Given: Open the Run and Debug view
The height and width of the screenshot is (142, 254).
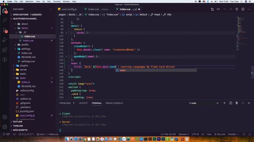Looking at the screenshot, I should point(5,40).
